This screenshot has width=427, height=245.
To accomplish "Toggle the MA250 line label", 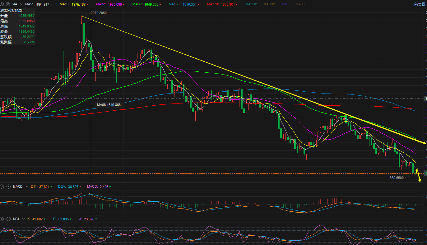I will point(251,4).
